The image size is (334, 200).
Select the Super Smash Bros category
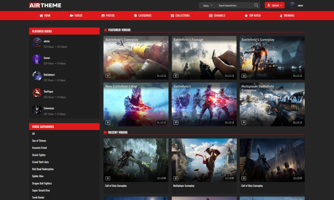[x=41, y=190]
